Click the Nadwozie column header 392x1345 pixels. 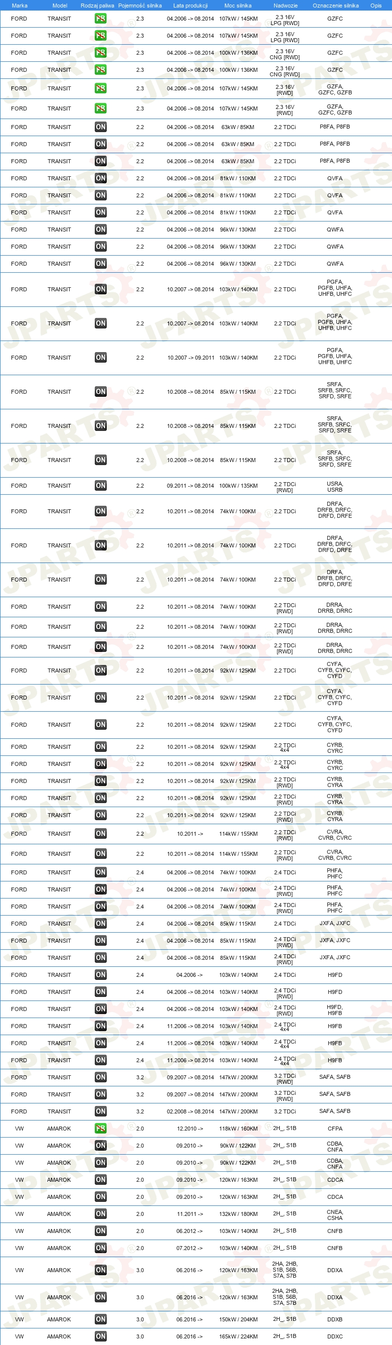(x=286, y=6)
